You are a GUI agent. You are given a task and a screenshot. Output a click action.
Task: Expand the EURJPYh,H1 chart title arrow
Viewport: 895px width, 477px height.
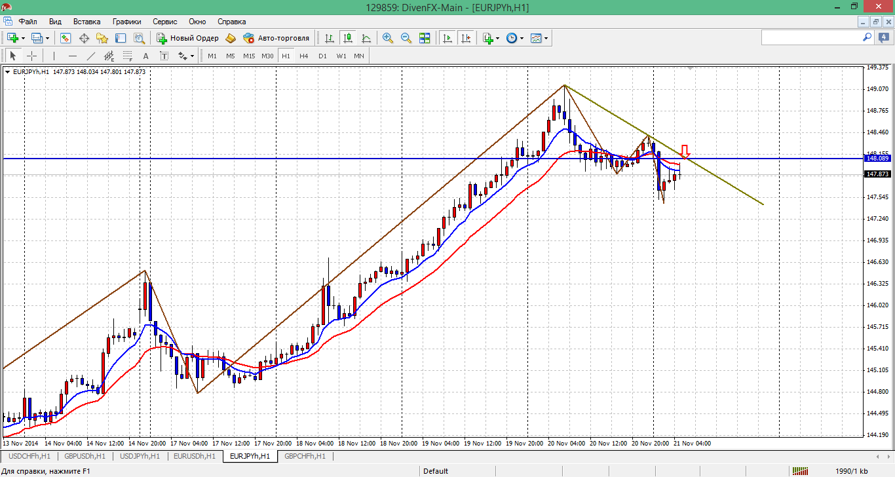pyautogui.click(x=7, y=71)
